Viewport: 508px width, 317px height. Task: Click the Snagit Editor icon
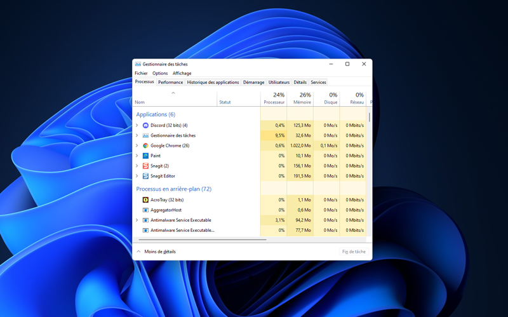click(145, 176)
